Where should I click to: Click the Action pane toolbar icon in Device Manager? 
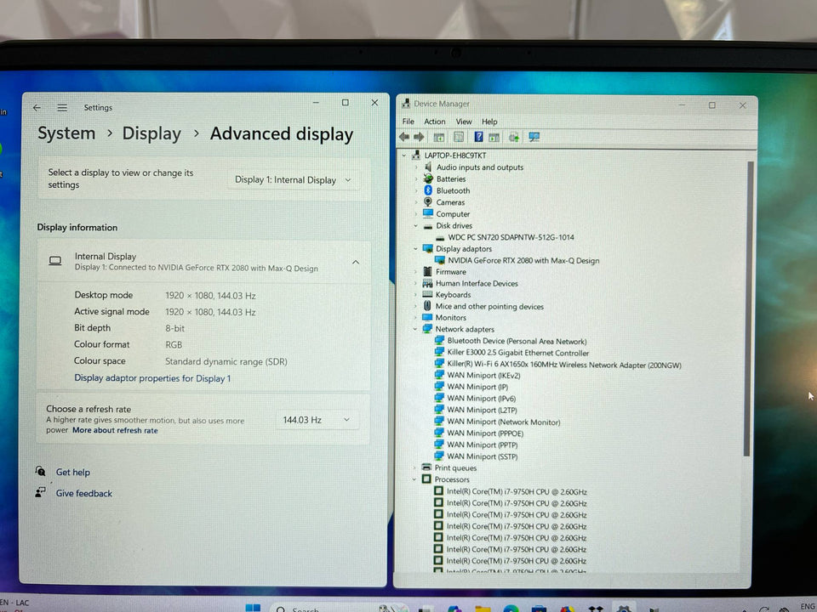494,138
